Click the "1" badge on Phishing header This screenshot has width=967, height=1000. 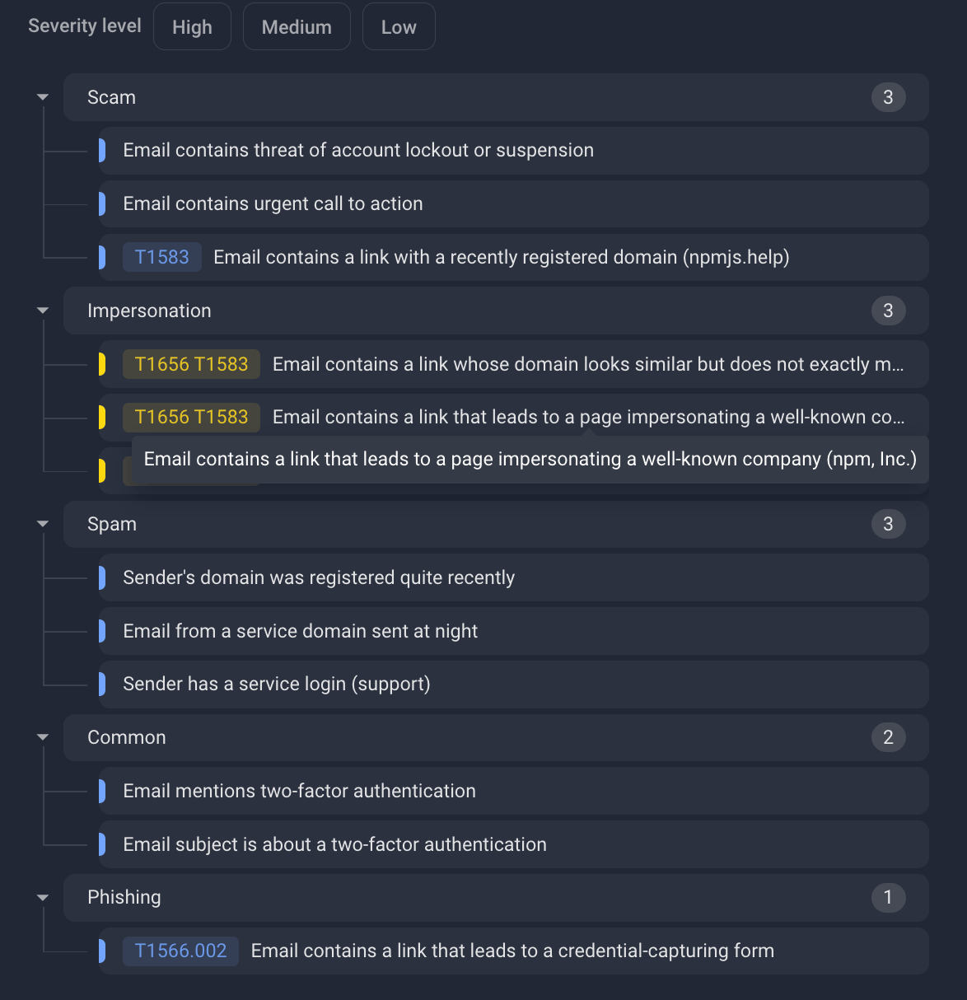tap(888, 897)
